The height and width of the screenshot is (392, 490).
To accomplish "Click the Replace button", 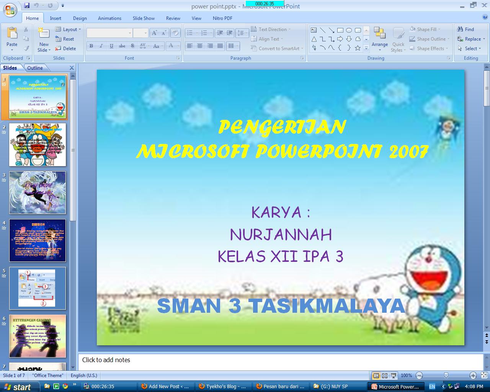I will coord(471,39).
